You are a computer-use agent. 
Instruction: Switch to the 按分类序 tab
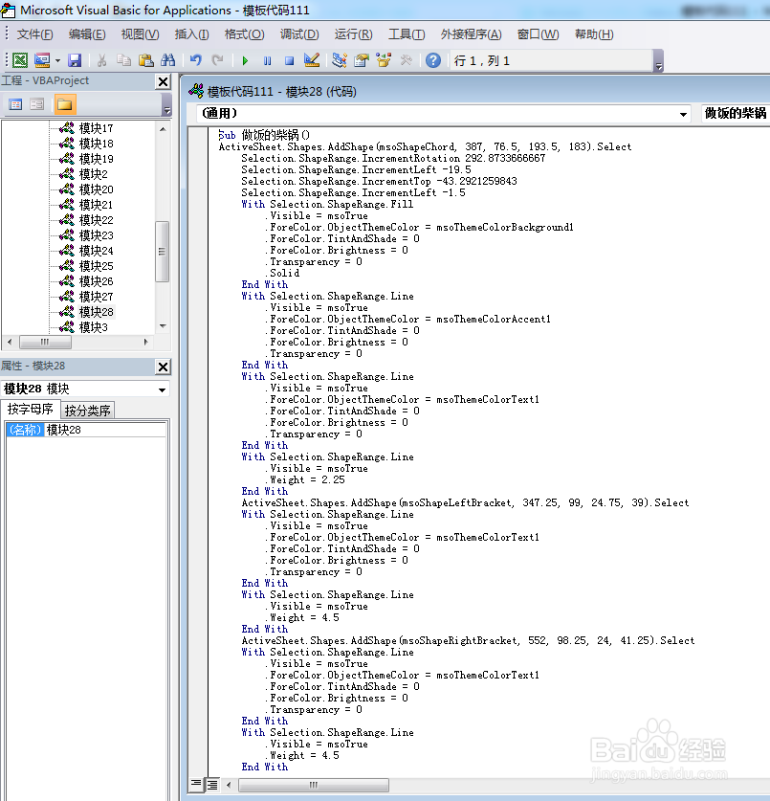(87, 411)
